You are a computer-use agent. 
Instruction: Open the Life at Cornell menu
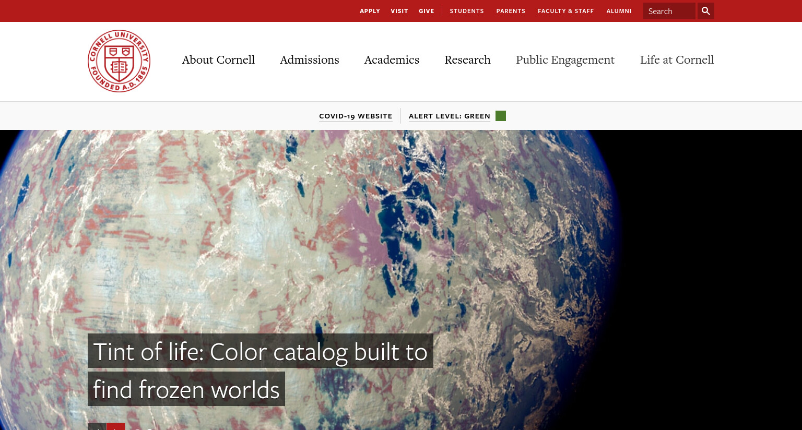677,60
